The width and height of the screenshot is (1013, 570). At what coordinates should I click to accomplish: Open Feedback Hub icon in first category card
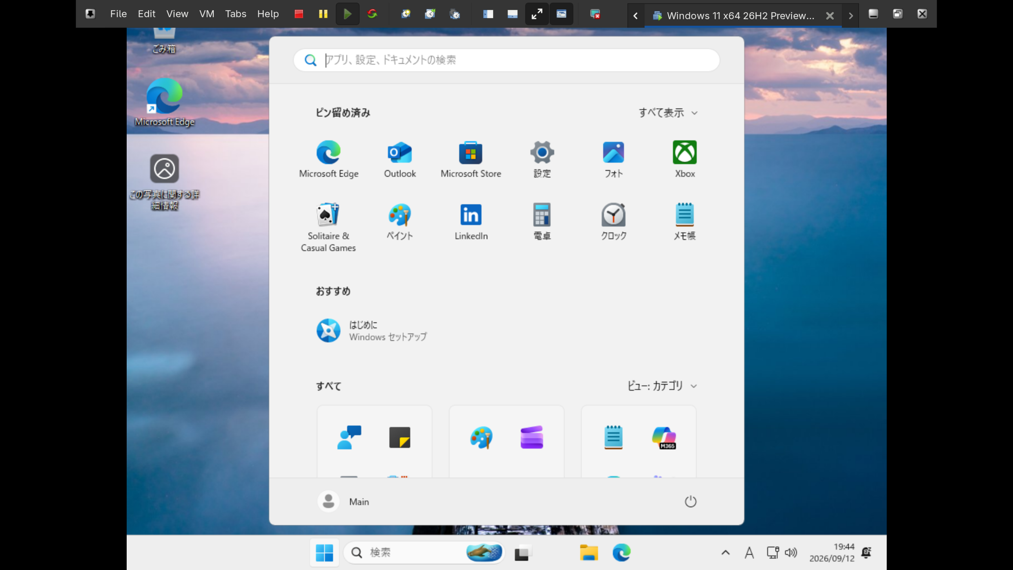coord(349,437)
